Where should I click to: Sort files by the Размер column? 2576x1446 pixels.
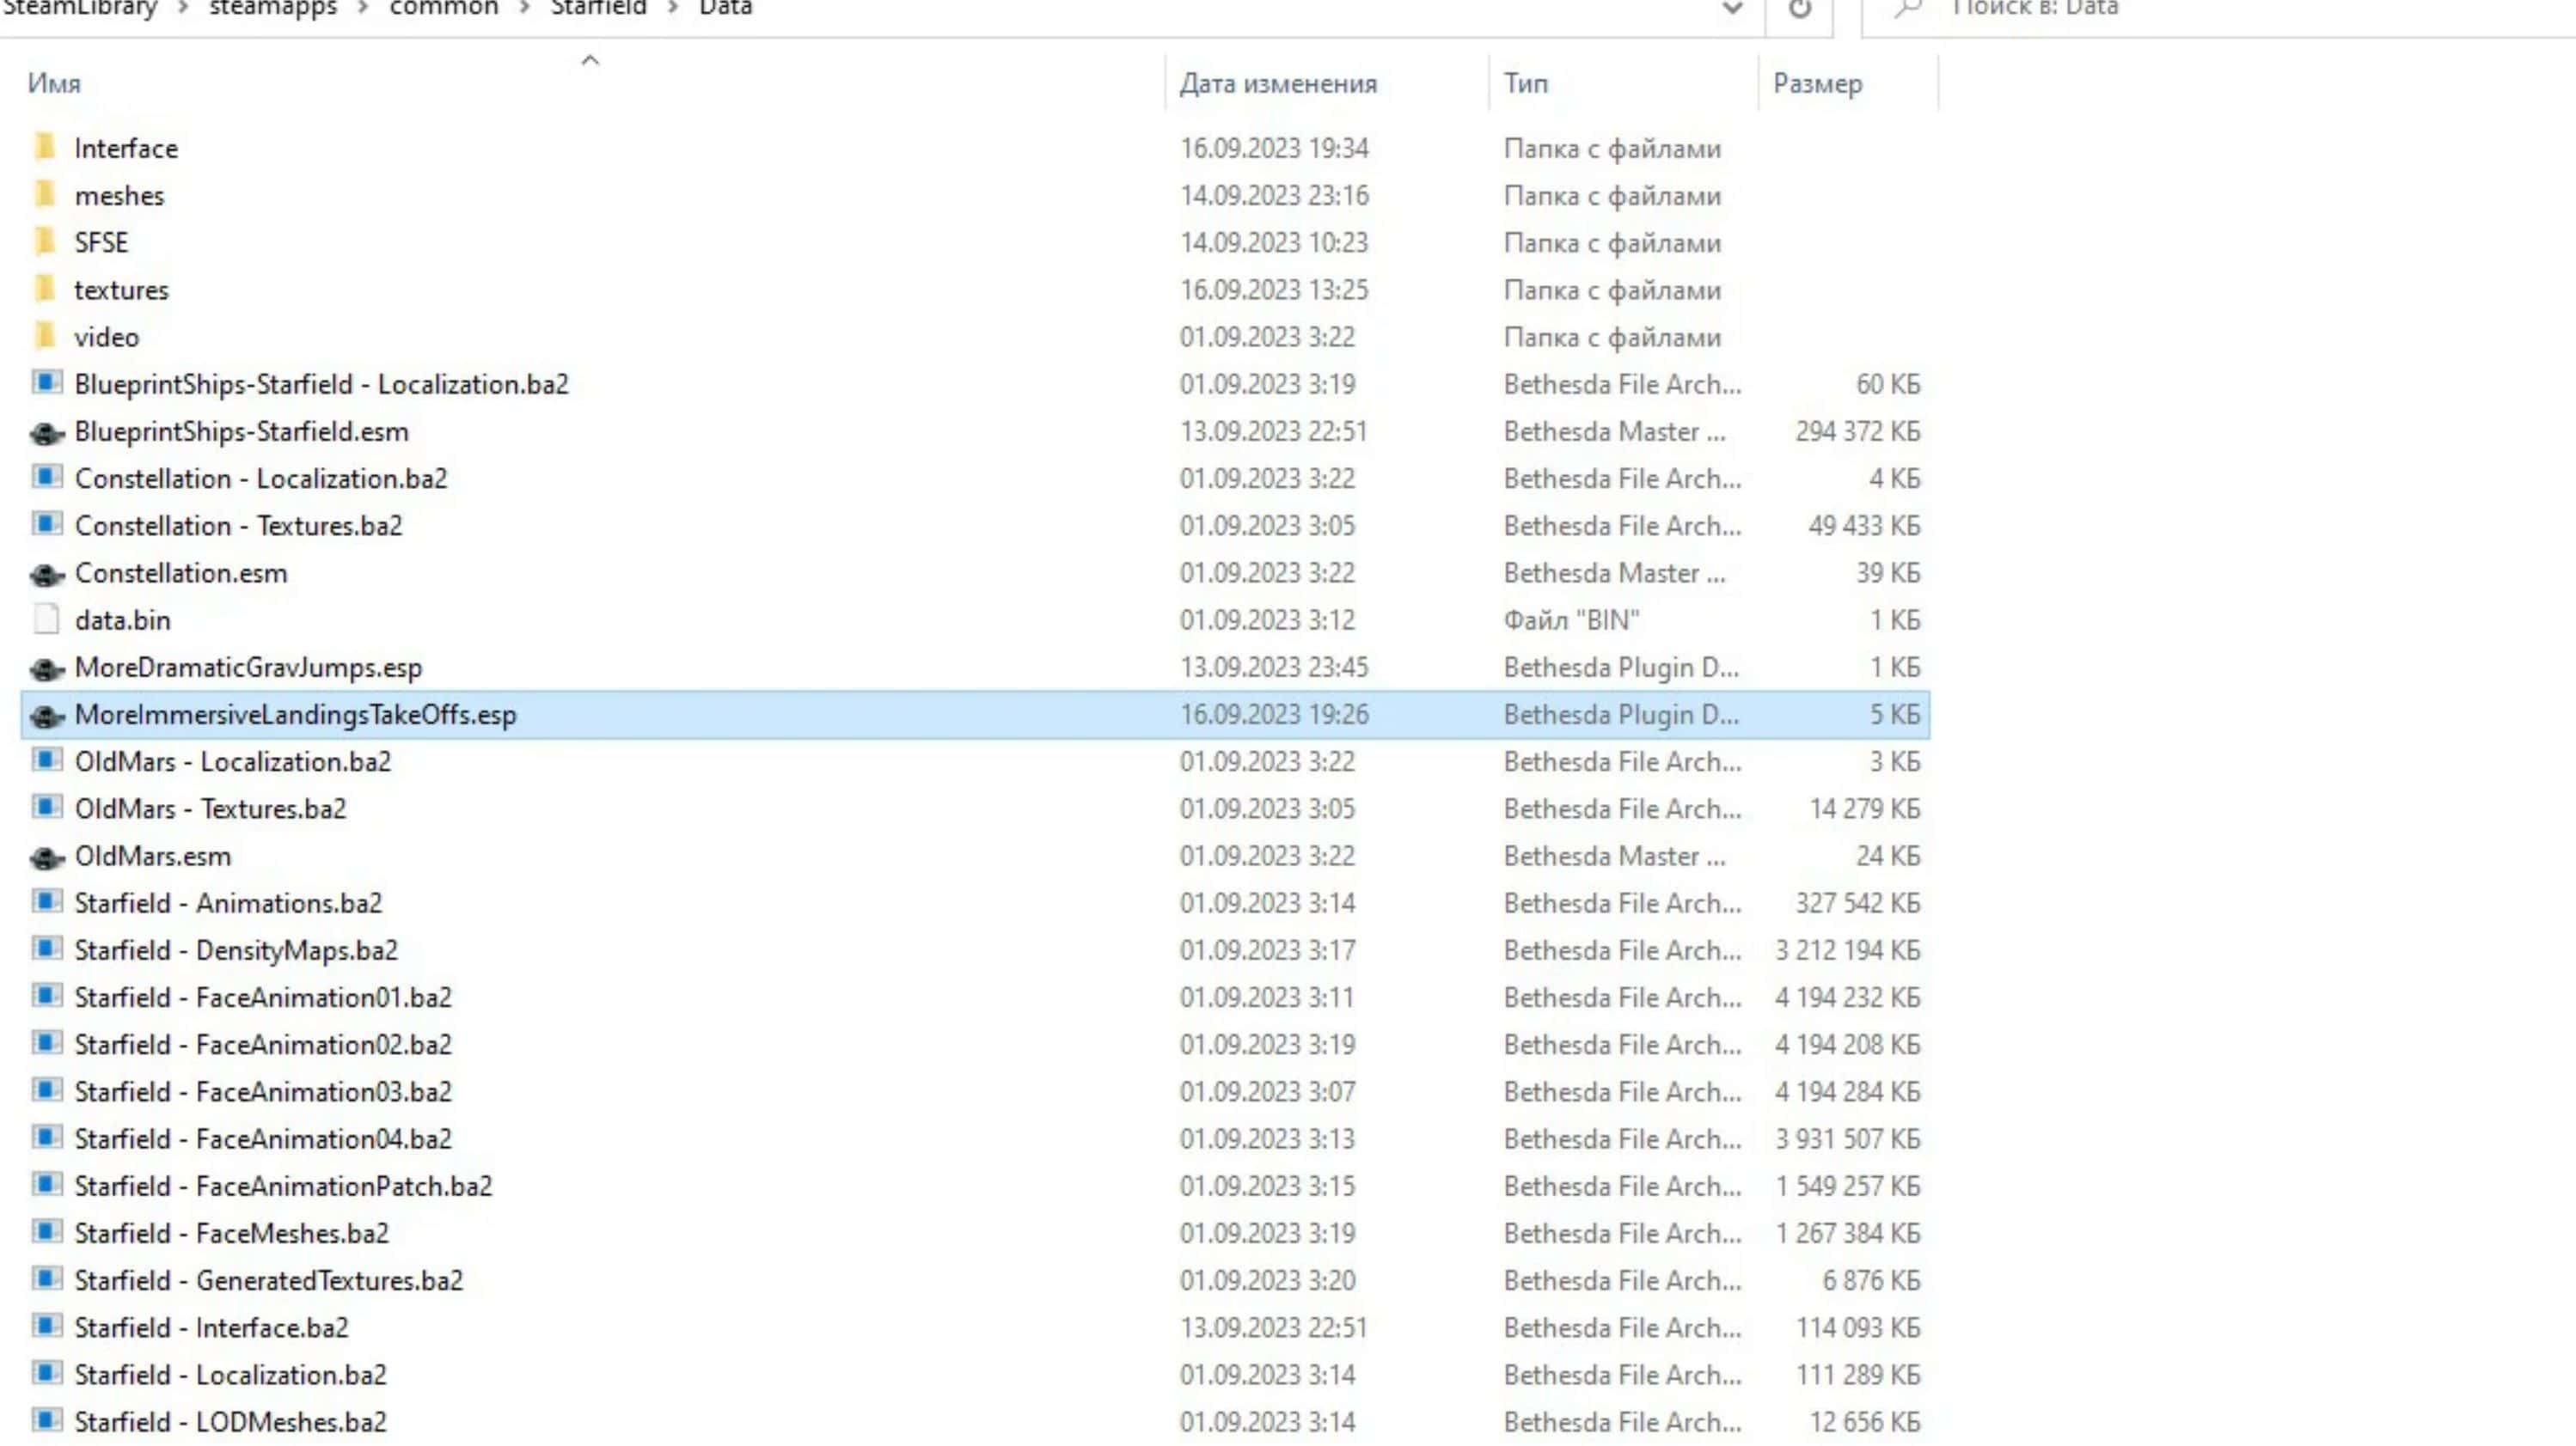tap(1817, 84)
